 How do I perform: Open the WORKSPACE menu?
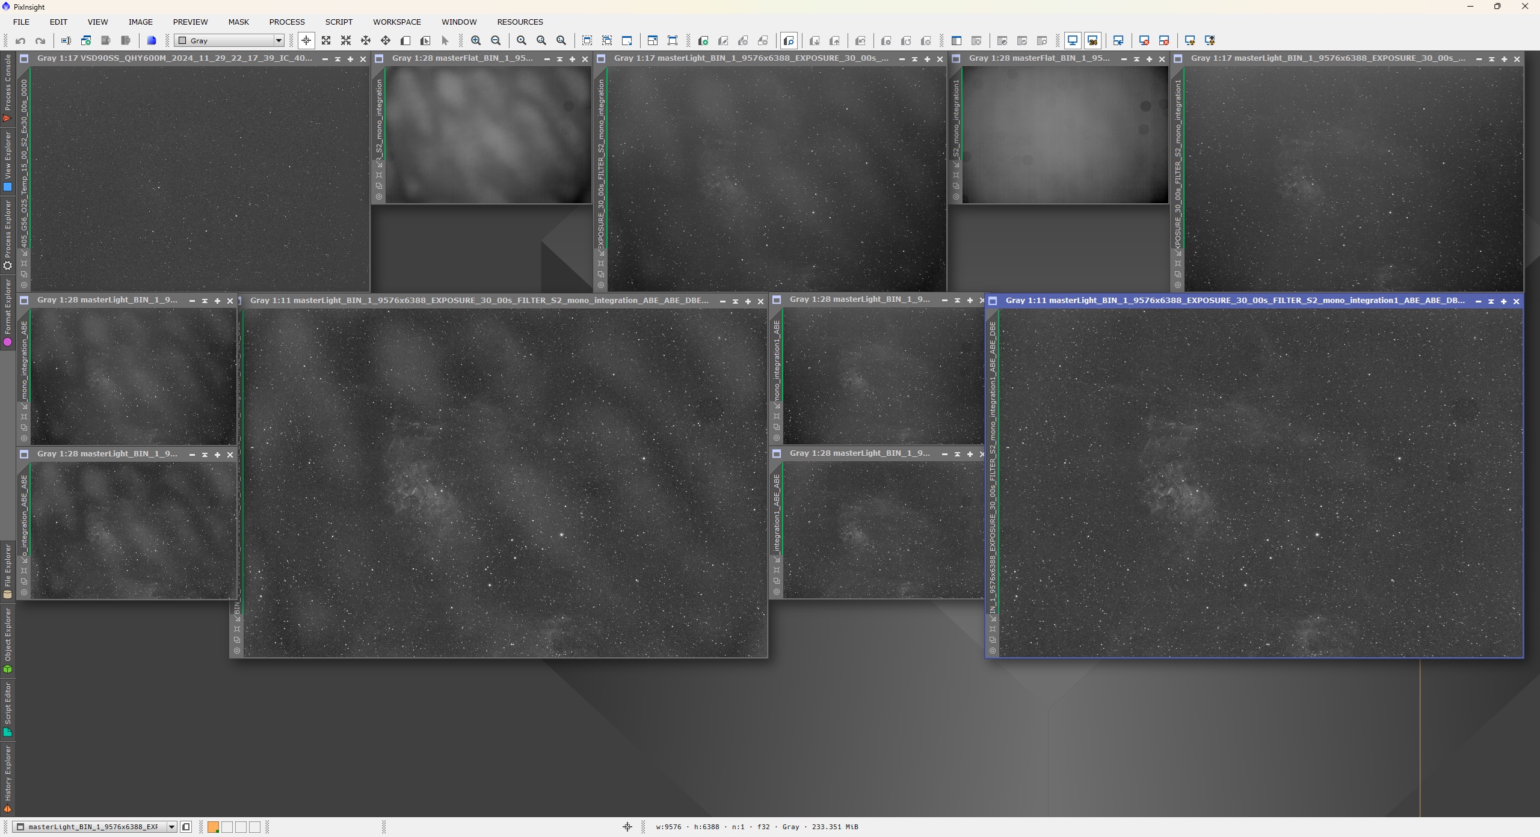(397, 22)
